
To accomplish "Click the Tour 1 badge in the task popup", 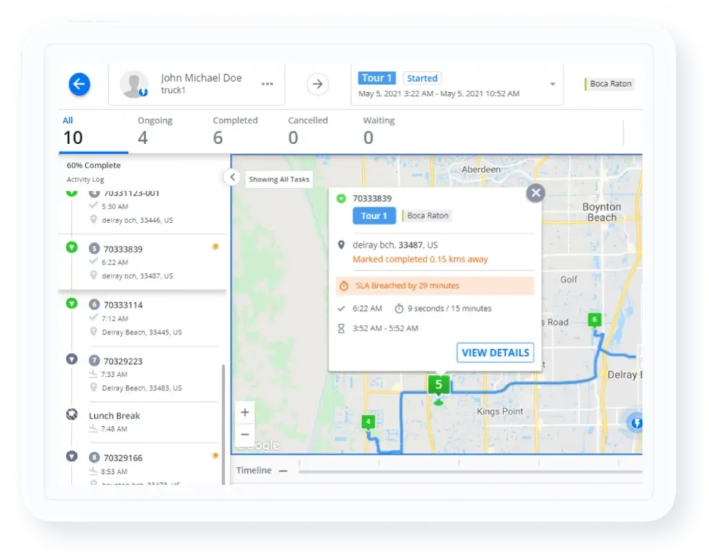I will (374, 215).
